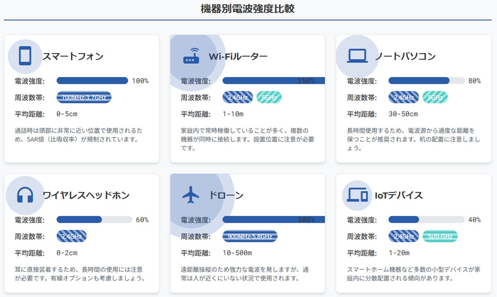Click the Wi-Fiルーター card title
This screenshot has height=297, width=497.
[x=238, y=56]
